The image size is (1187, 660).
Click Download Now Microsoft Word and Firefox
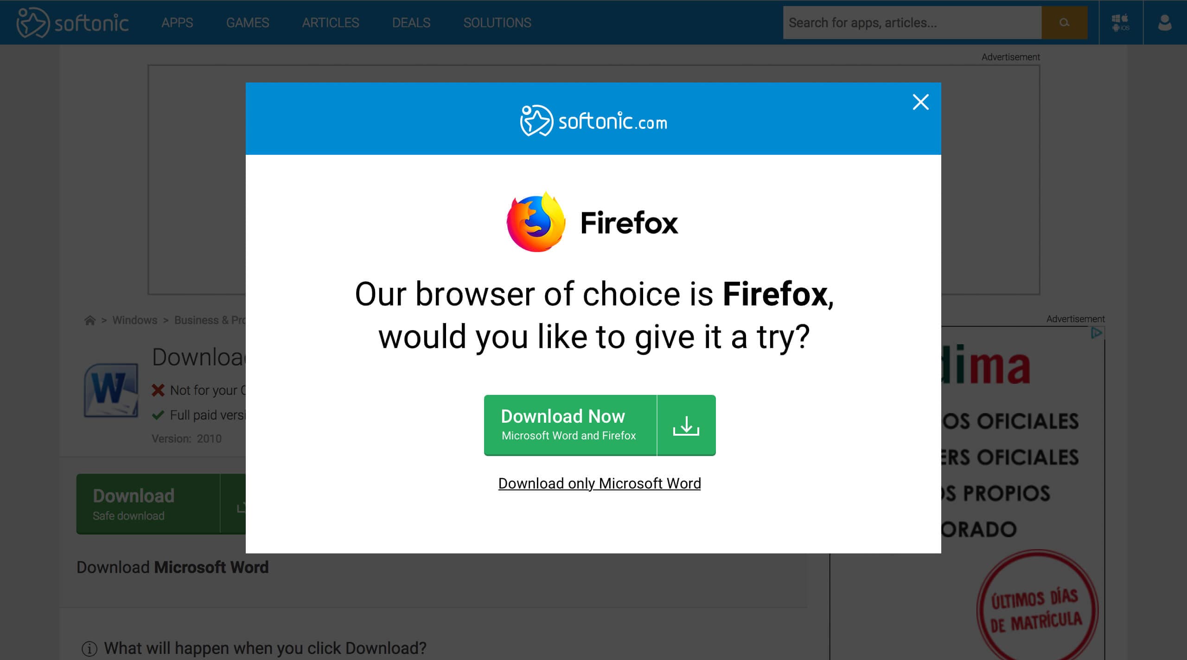pos(570,425)
